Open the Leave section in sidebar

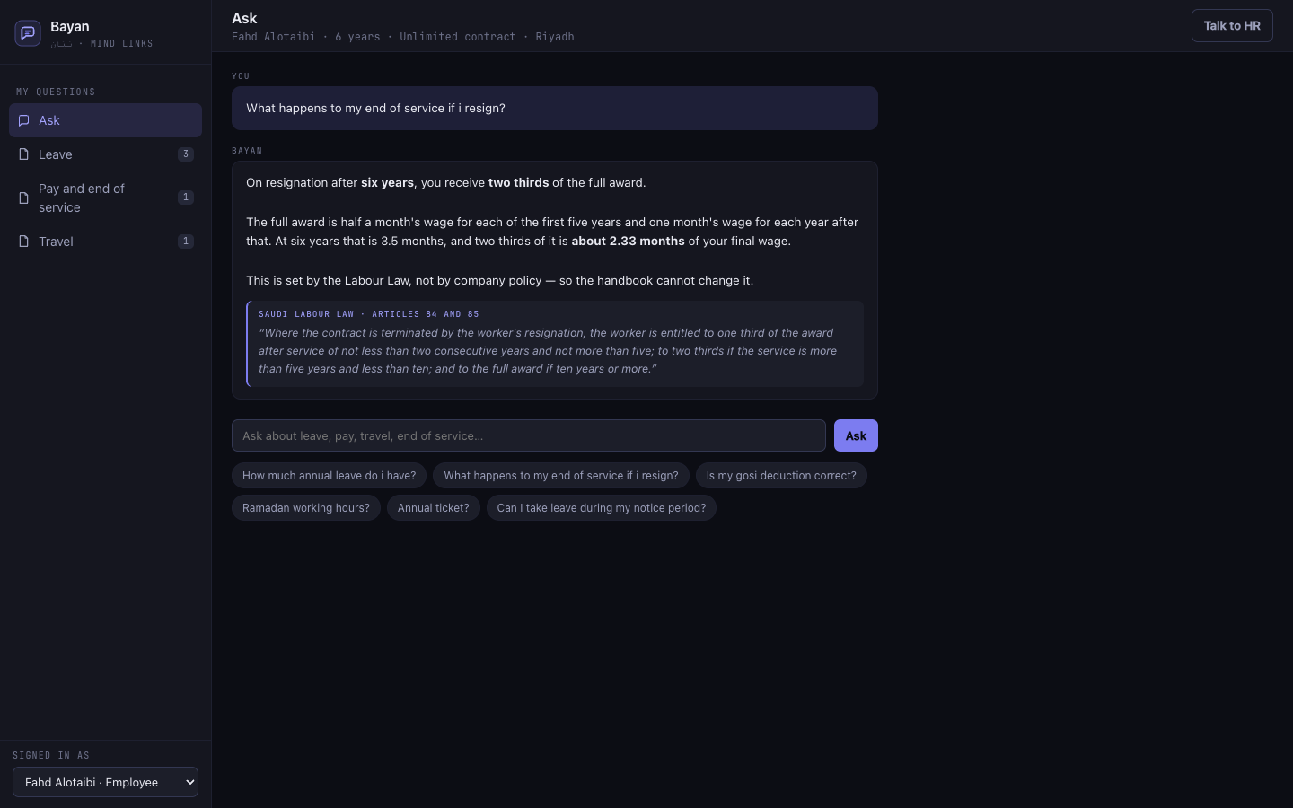coord(105,154)
